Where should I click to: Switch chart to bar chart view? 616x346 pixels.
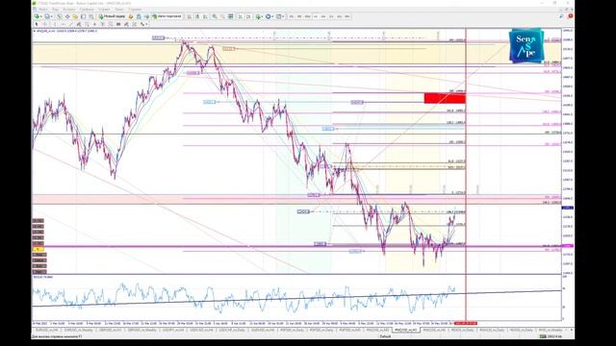click(189, 16)
